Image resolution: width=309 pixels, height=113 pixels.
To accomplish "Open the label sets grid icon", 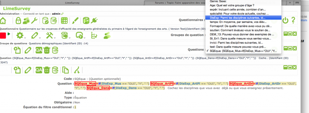I will click(65, 20).
